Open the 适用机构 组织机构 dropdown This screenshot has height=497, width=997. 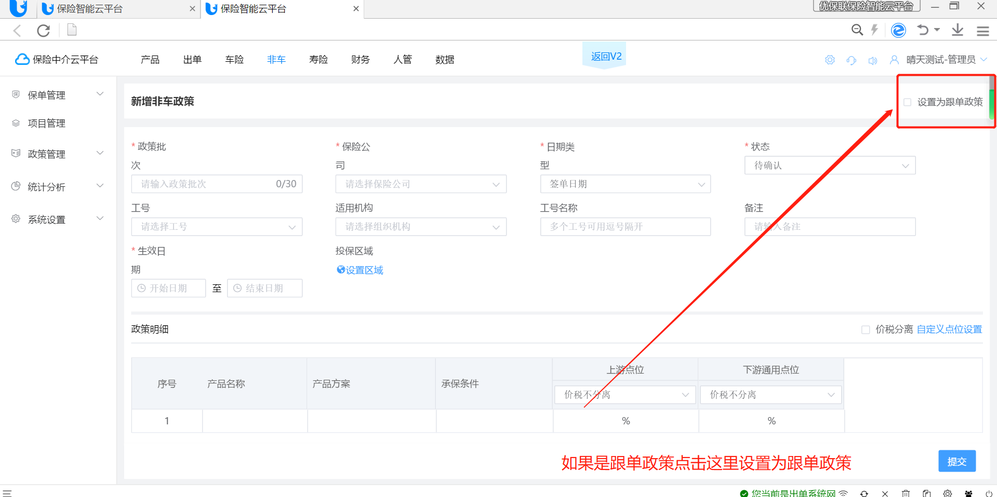(421, 227)
